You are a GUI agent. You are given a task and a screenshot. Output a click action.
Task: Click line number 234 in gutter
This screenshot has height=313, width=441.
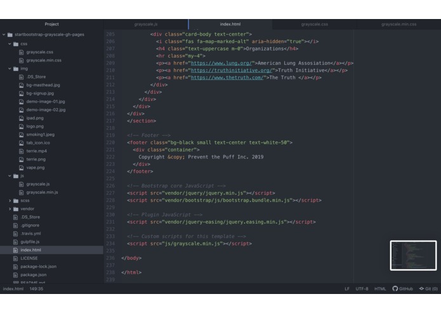pos(110,244)
